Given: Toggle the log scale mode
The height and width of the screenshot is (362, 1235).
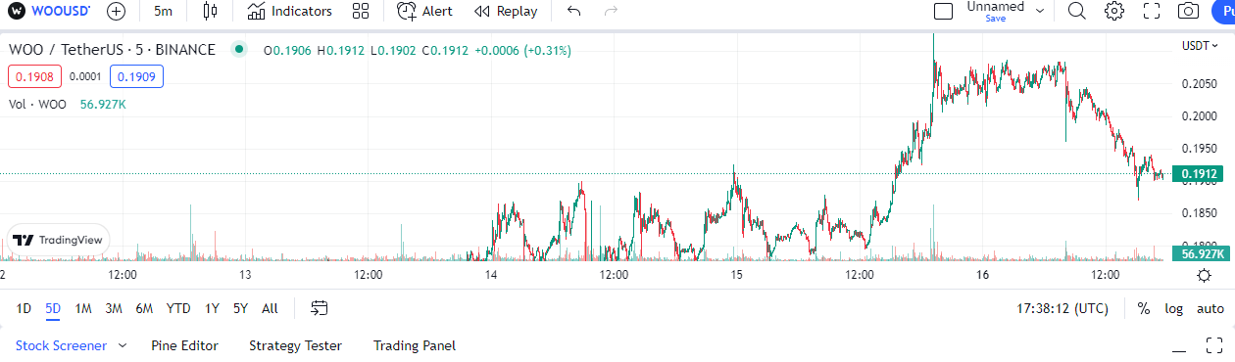Looking at the screenshot, I should click(x=1173, y=308).
